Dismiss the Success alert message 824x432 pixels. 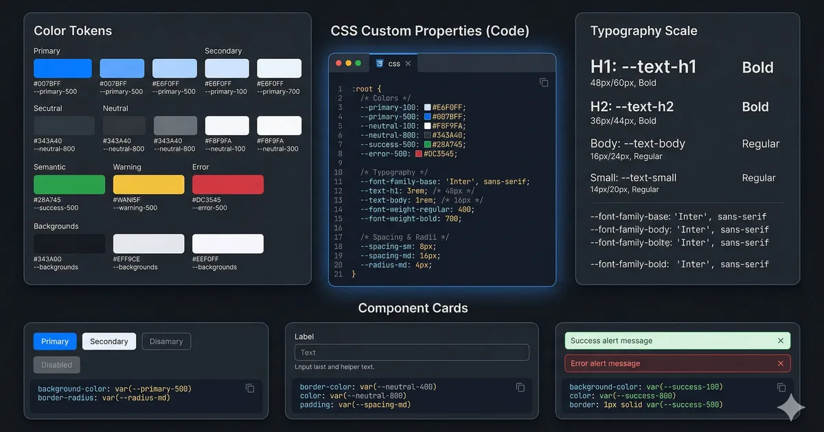pos(780,340)
